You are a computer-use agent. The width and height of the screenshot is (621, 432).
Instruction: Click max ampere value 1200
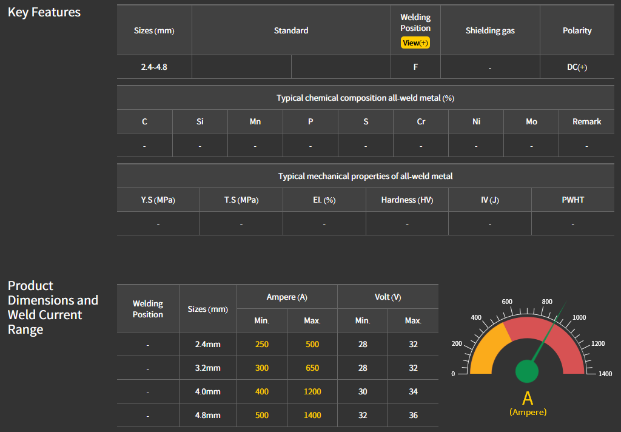click(x=312, y=392)
